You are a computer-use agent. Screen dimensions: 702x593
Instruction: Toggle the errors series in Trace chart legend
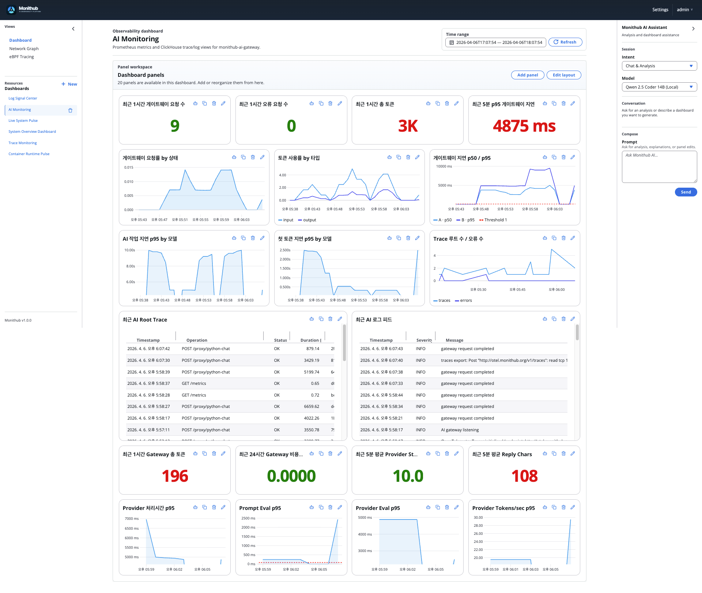point(463,300)
